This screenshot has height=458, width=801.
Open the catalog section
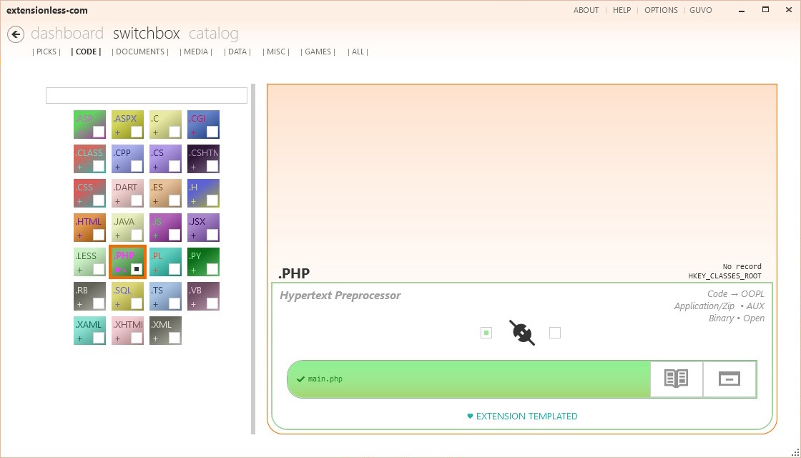tap(212, 33)
